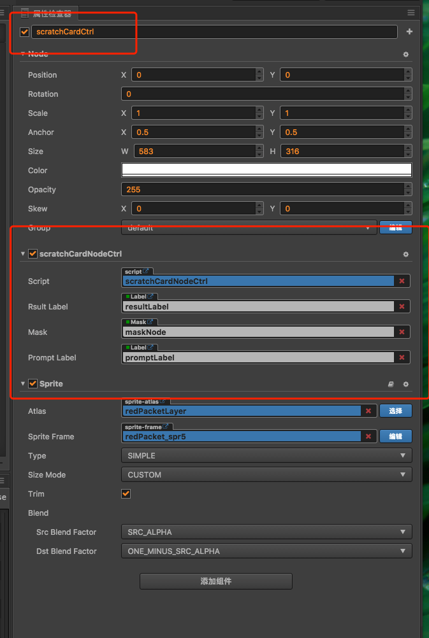Collapse the scratchCardNodeCtrl component section
This screenshot has height=638, width=429.
pyautogui.click(x=23, y=254)
